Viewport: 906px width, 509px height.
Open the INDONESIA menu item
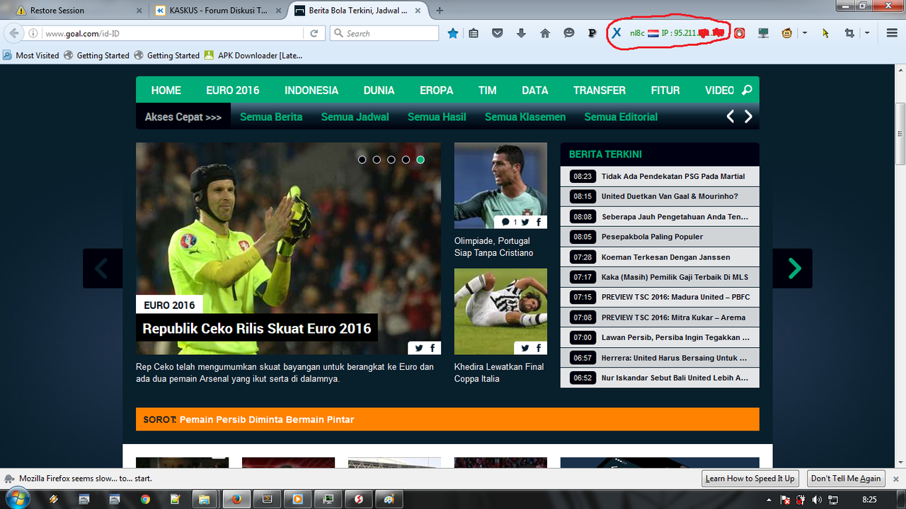[311, 90]
